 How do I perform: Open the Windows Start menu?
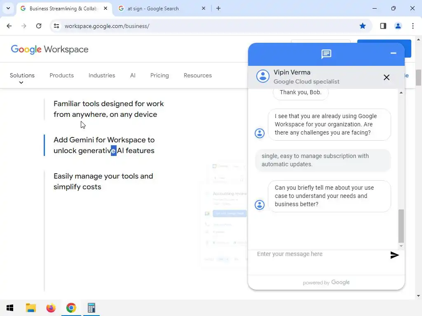pos(10,308)
